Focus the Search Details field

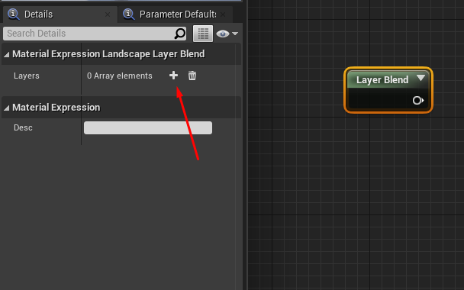coord(95,34)
